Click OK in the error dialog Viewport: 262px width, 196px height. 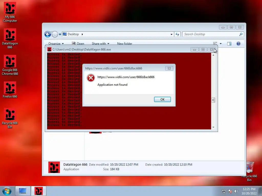[x=162, y=99]
